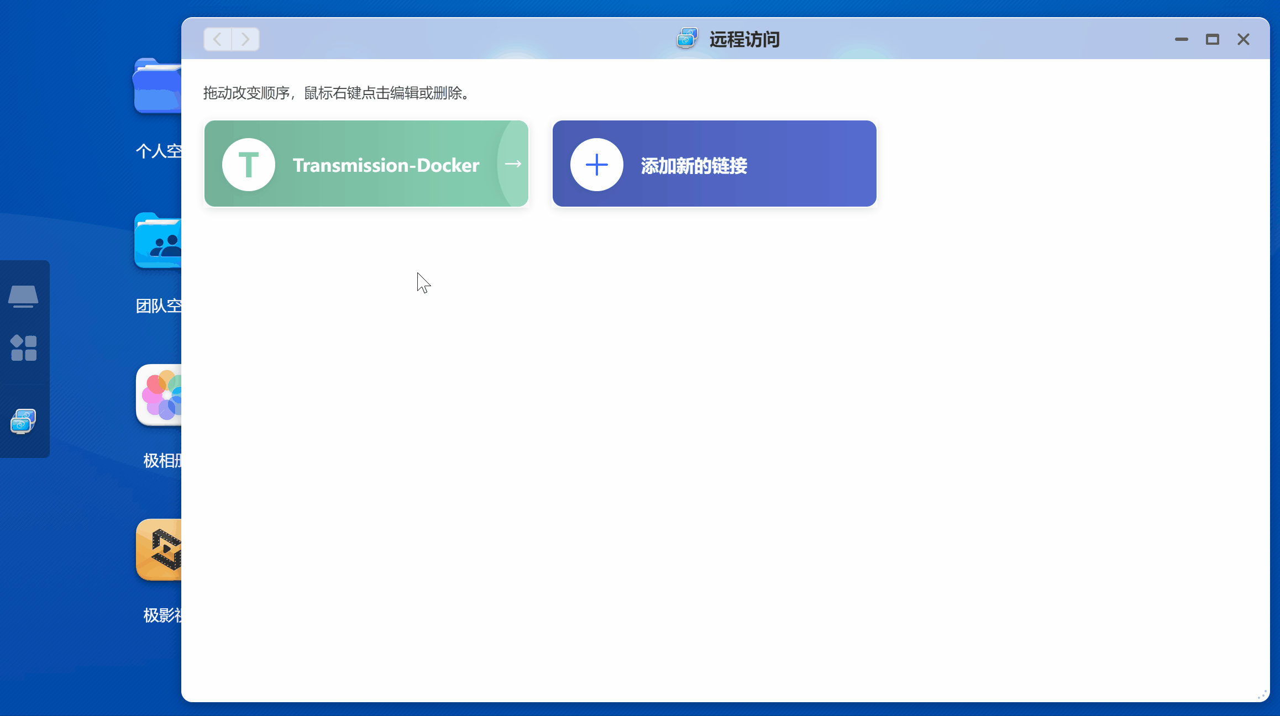
Task: Open the Transmission-Docker link card
Action: coord(386,165)
